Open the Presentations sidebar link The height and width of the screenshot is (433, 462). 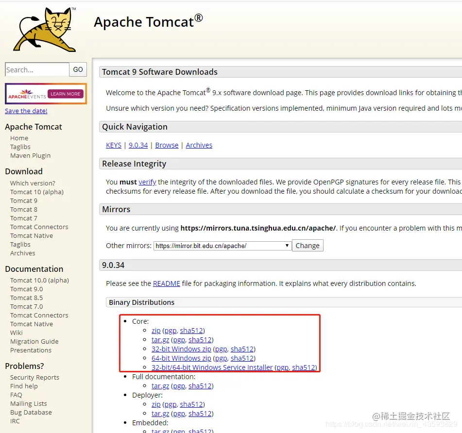click(31, 350)
